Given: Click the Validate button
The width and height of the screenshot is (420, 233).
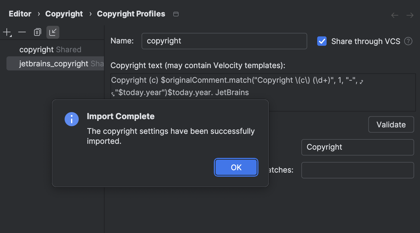Looking at the screenshot, I should [x=391, y=124].
